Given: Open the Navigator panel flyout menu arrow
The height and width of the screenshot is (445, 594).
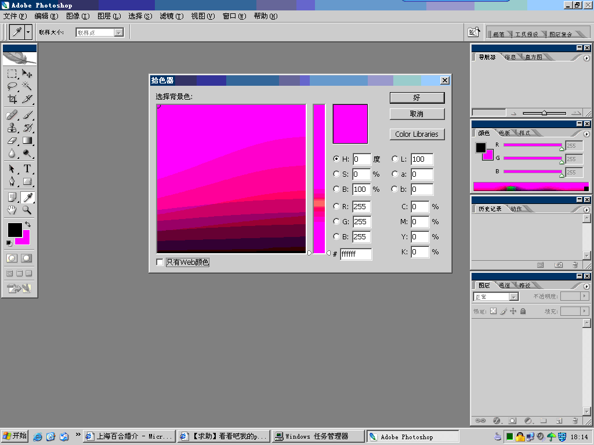Looking at the screenshot, I should tap(586, 58).
